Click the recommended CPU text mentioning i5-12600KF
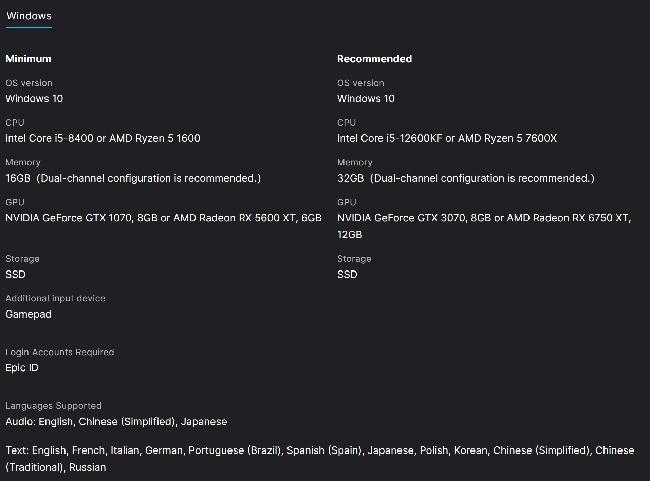 [447, 138]
